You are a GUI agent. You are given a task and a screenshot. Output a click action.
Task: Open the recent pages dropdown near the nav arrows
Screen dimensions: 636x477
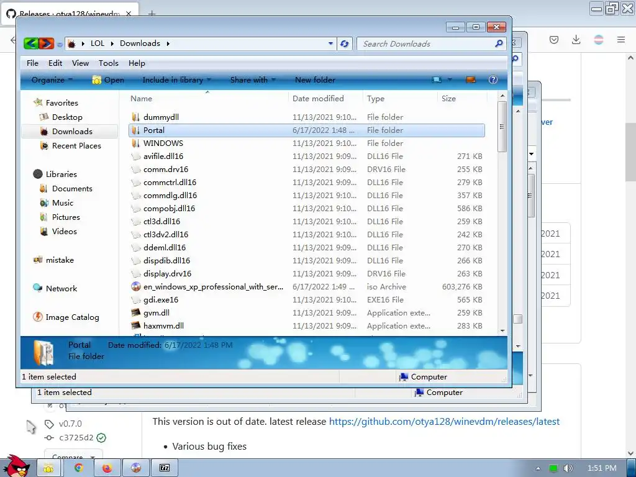(x=60, y=44)
